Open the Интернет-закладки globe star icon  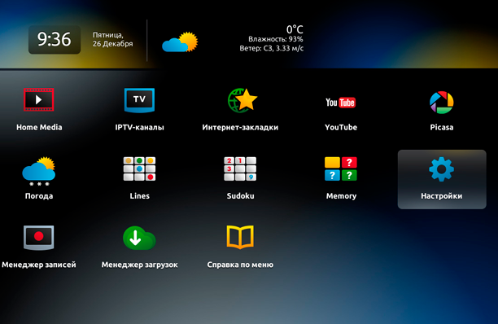(242, 100)
